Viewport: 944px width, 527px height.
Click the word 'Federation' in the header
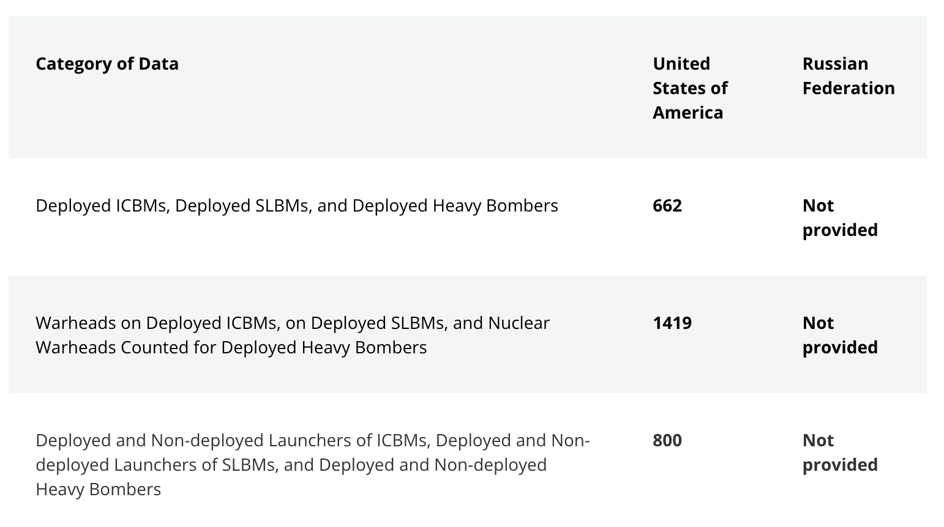(x=848, y=88)
